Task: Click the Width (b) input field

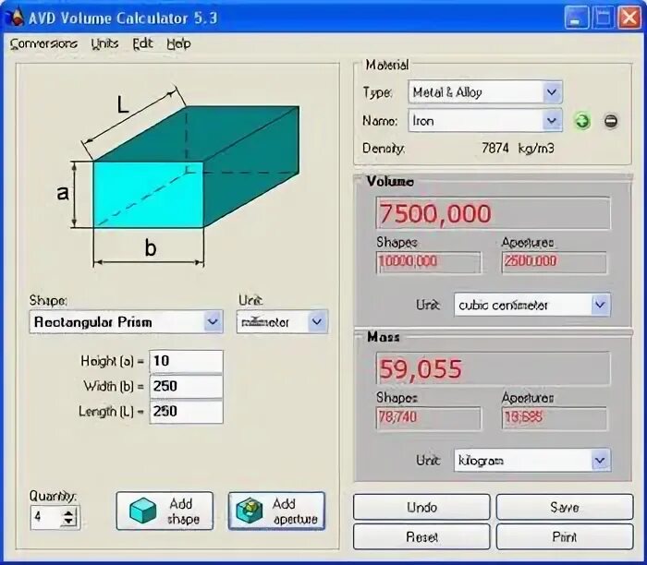Action: click(x=186, y=387)
